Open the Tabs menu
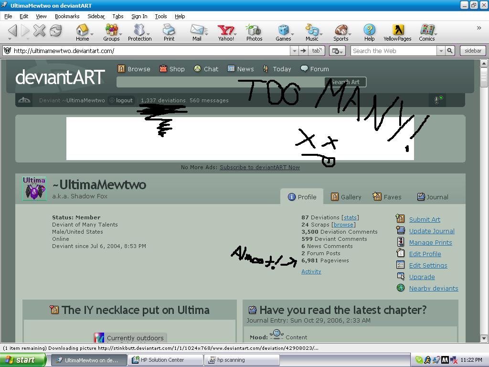This screenshot has height=367, width=489. click(x=118, y=16)
